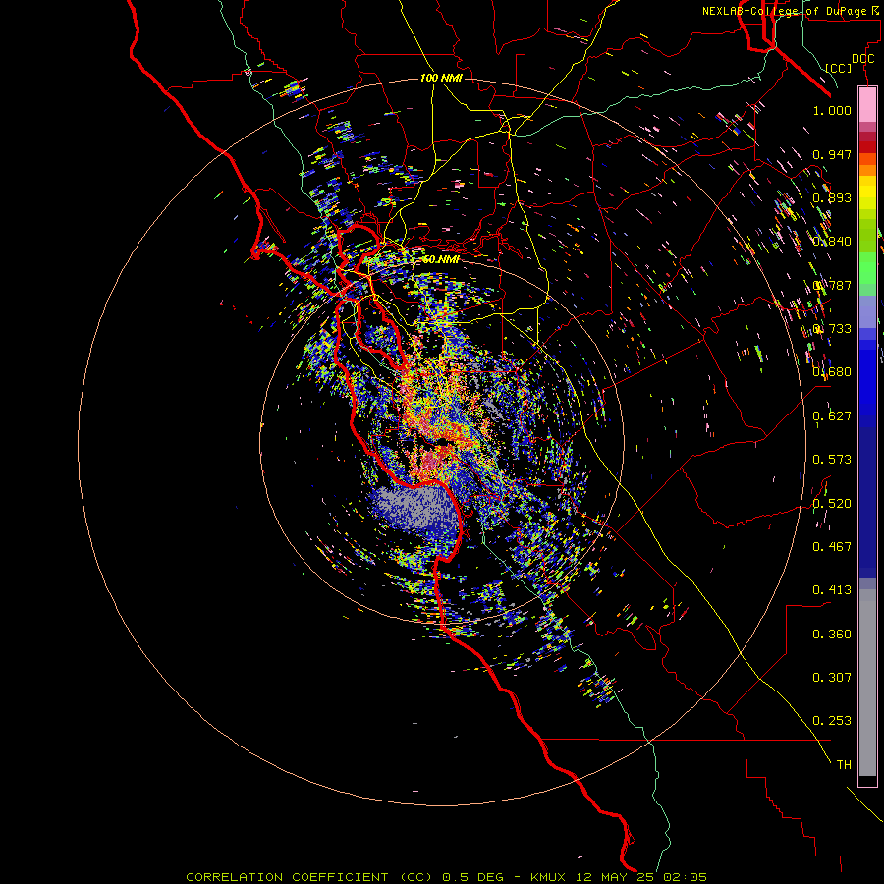
Task: Click the 0.893 scale value
Action: [x=832, y=197]
